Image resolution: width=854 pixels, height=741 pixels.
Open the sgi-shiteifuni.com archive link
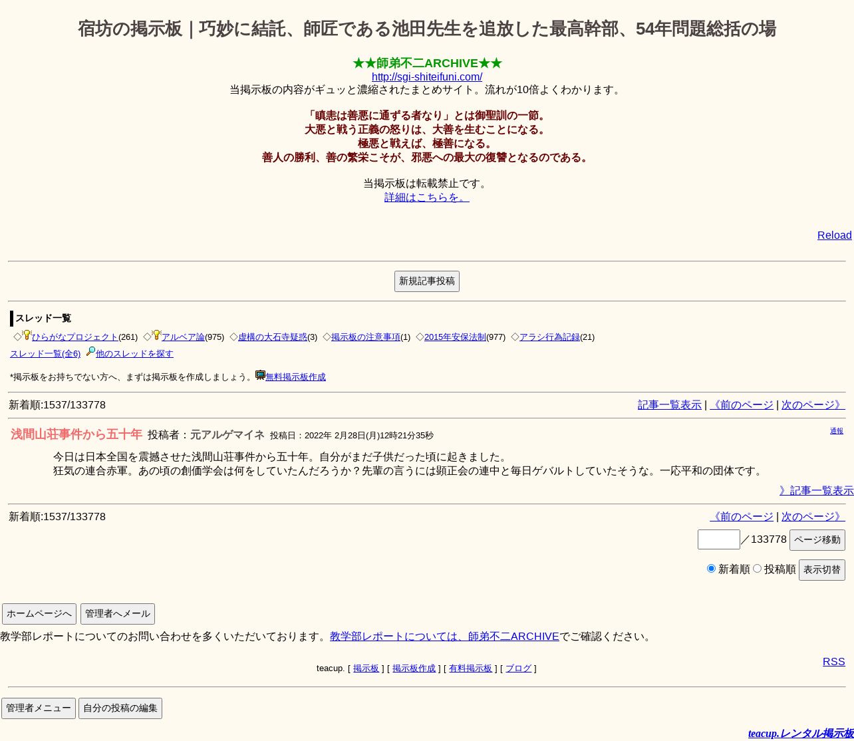click(x=427, y=77)
